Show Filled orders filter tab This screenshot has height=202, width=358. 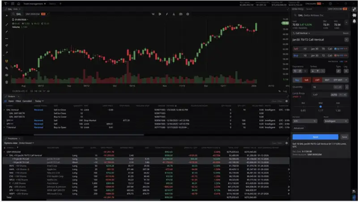[18, 101]
